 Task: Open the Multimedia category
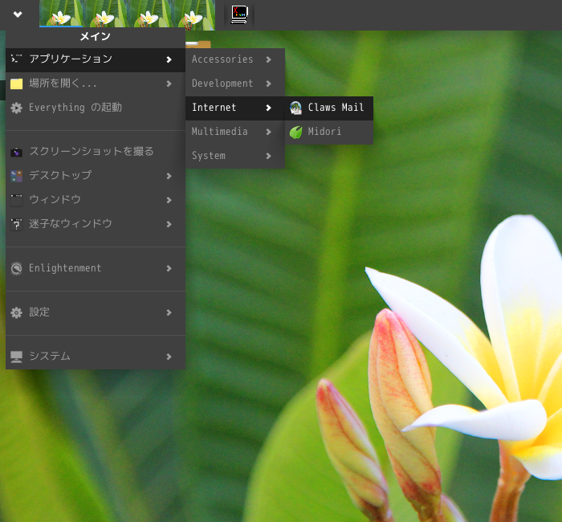[235, 132]
